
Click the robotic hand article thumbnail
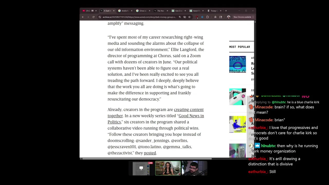[237, 97]
